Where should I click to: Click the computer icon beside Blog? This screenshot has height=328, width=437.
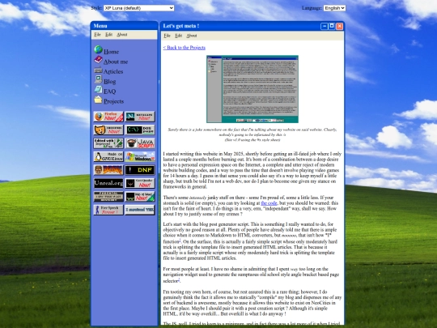(x=98, y=79)
